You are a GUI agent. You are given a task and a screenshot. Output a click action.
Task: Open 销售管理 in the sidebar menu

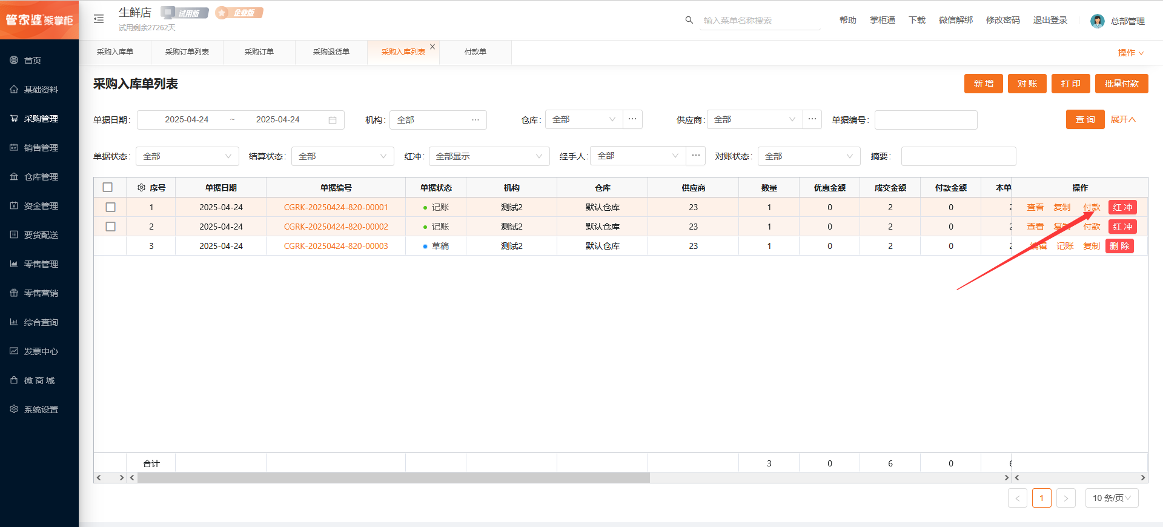click(41, 148)
